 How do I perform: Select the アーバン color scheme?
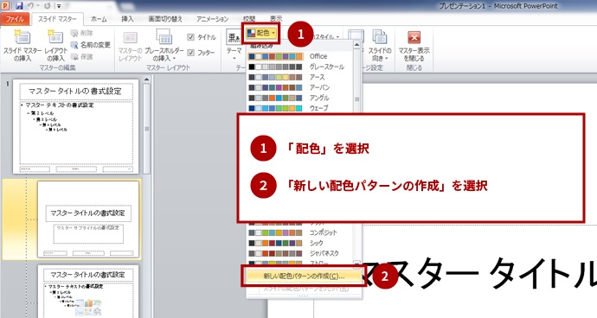pos(299,87)
